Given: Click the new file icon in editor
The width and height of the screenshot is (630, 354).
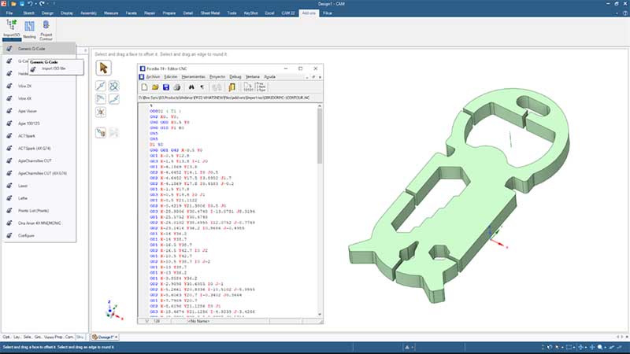Looking at the screenshot, I should tap(145, 87).
